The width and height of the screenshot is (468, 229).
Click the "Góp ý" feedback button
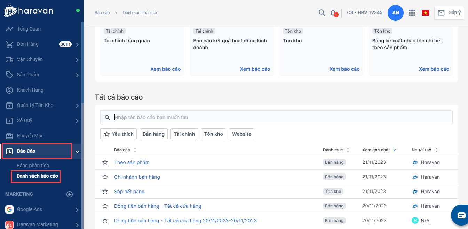tap(449, 13)
